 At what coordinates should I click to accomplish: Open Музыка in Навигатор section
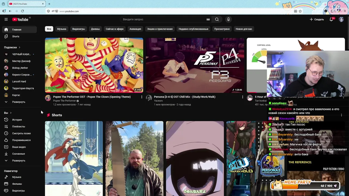19,177
